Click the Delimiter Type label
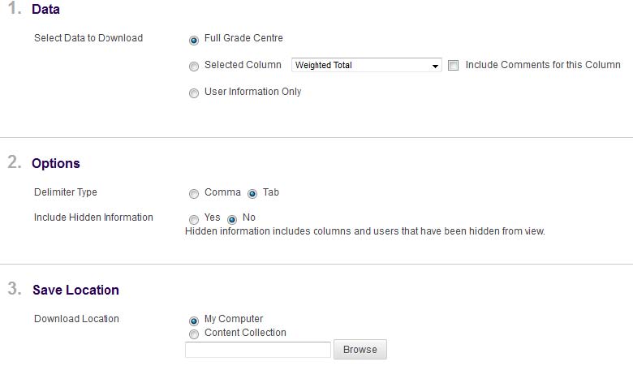 pyautogui.click(x=66, y=192)
